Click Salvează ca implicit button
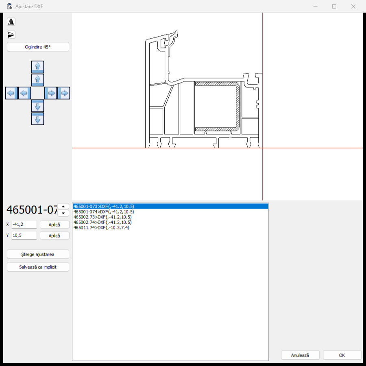 click(x=38, y=267)
